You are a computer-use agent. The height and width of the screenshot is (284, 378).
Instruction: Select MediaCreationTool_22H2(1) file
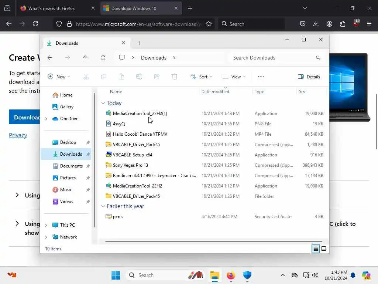[x=140, y=114]
